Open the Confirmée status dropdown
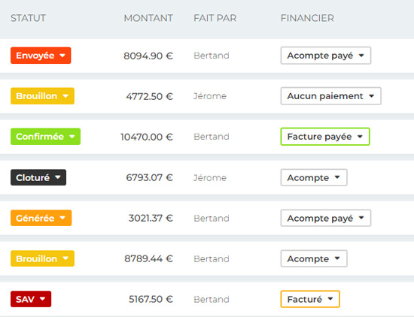The height and width of the screenshot is (317, 414). [x=45, y=137]
